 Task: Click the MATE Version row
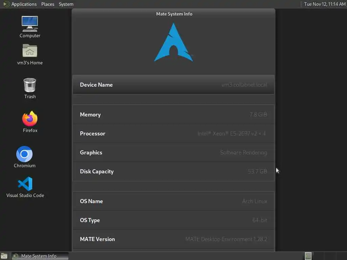(x=173, y=239)
